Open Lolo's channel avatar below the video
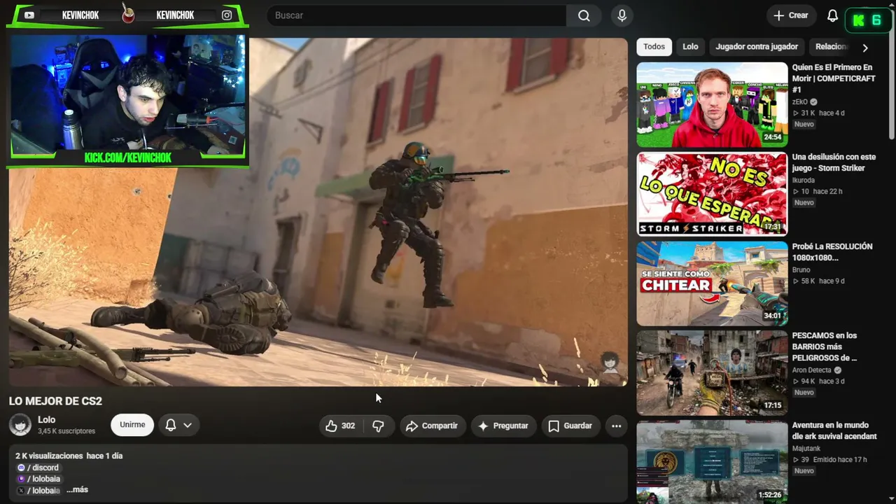This screenshot has height=504, width=896. coord(20,425)
